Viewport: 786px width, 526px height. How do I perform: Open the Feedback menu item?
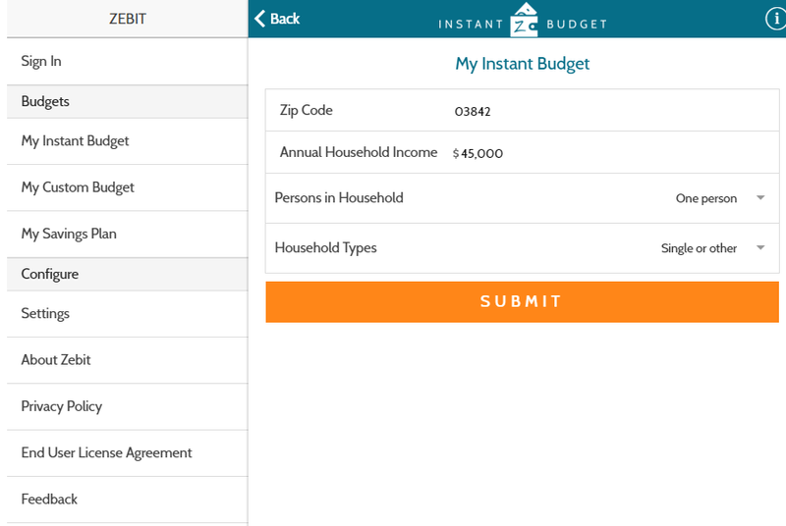128,500
